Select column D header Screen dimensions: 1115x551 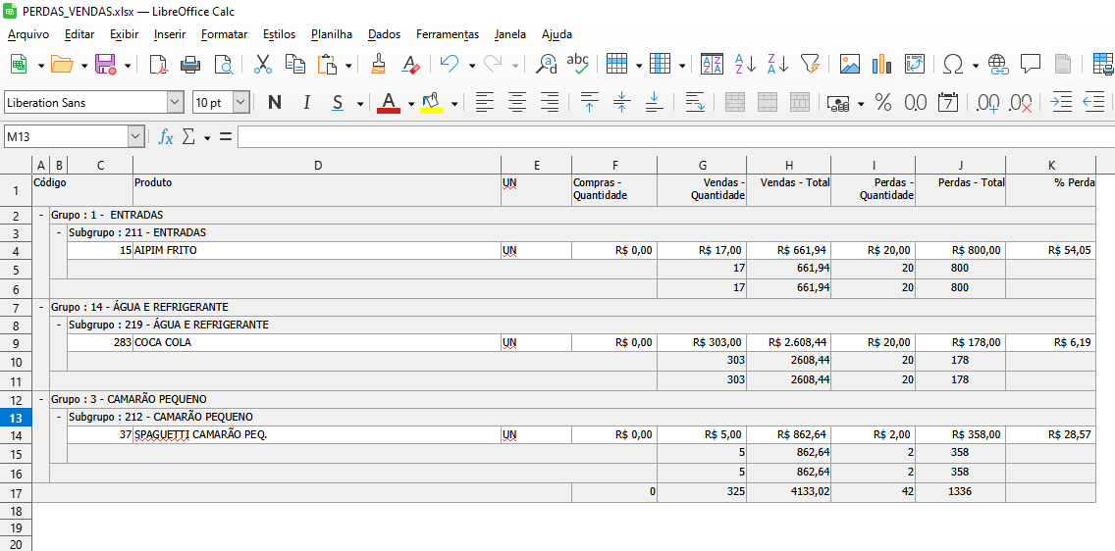317,165
